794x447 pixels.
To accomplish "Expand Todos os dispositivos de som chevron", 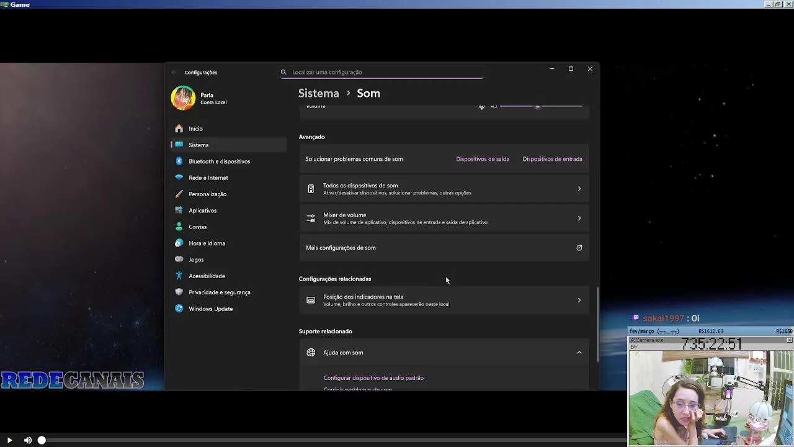I will (x=579, y=189).
